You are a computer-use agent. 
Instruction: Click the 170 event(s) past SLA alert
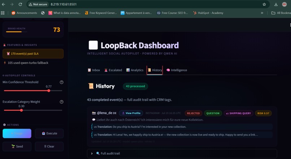33,54
